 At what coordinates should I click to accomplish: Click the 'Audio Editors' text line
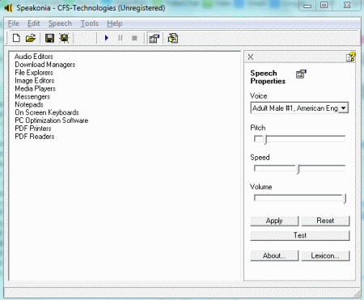tap(34, 57)
